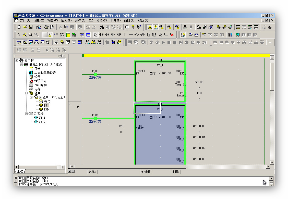Image resolution: width=288 pixels, height=199 pixels.
Task: Collapse the 程序 tree node
Action: 27,93
